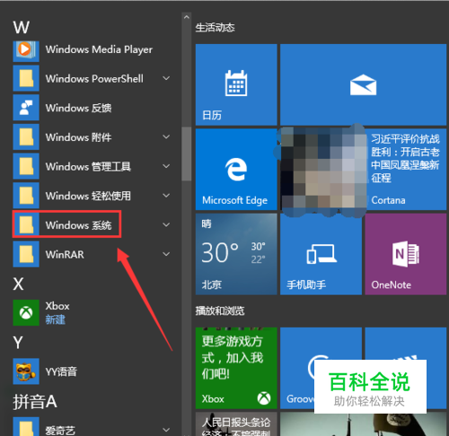The width and height of the screenshot is (449, 436).
Task: Click the Xbox 新建 label
Action: pos(55,319)
